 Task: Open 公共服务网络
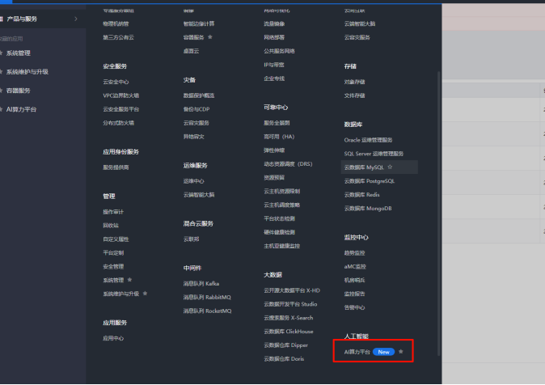point(279,51)
